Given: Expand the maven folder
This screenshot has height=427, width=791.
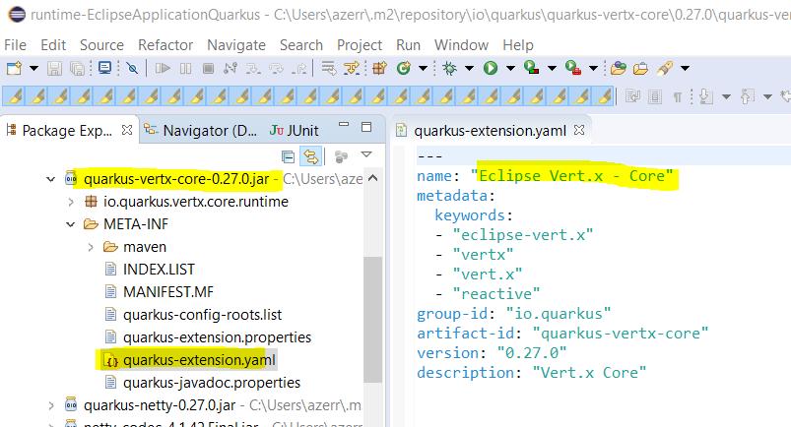Looking at the screenshot, I should (x=91, y=247).
